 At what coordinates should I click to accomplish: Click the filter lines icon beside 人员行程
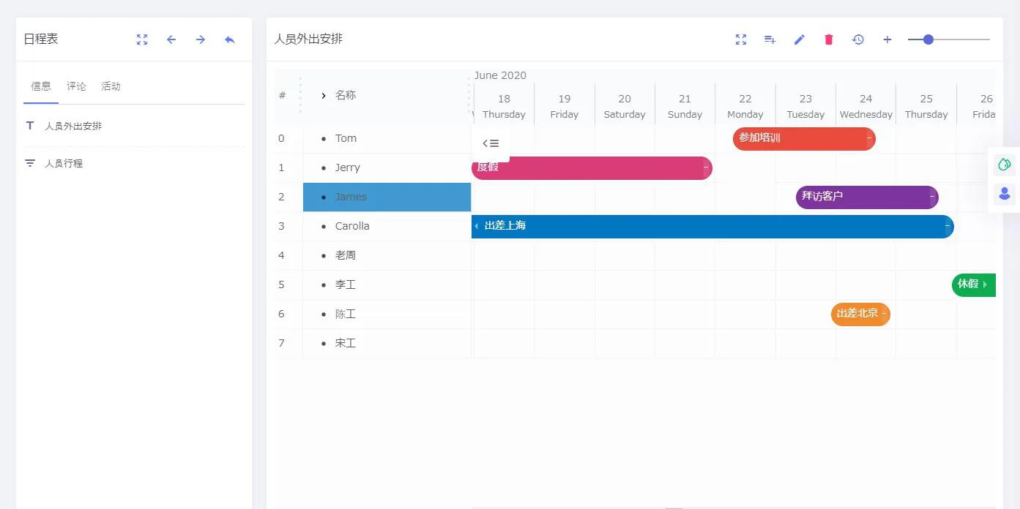[30, 163]
